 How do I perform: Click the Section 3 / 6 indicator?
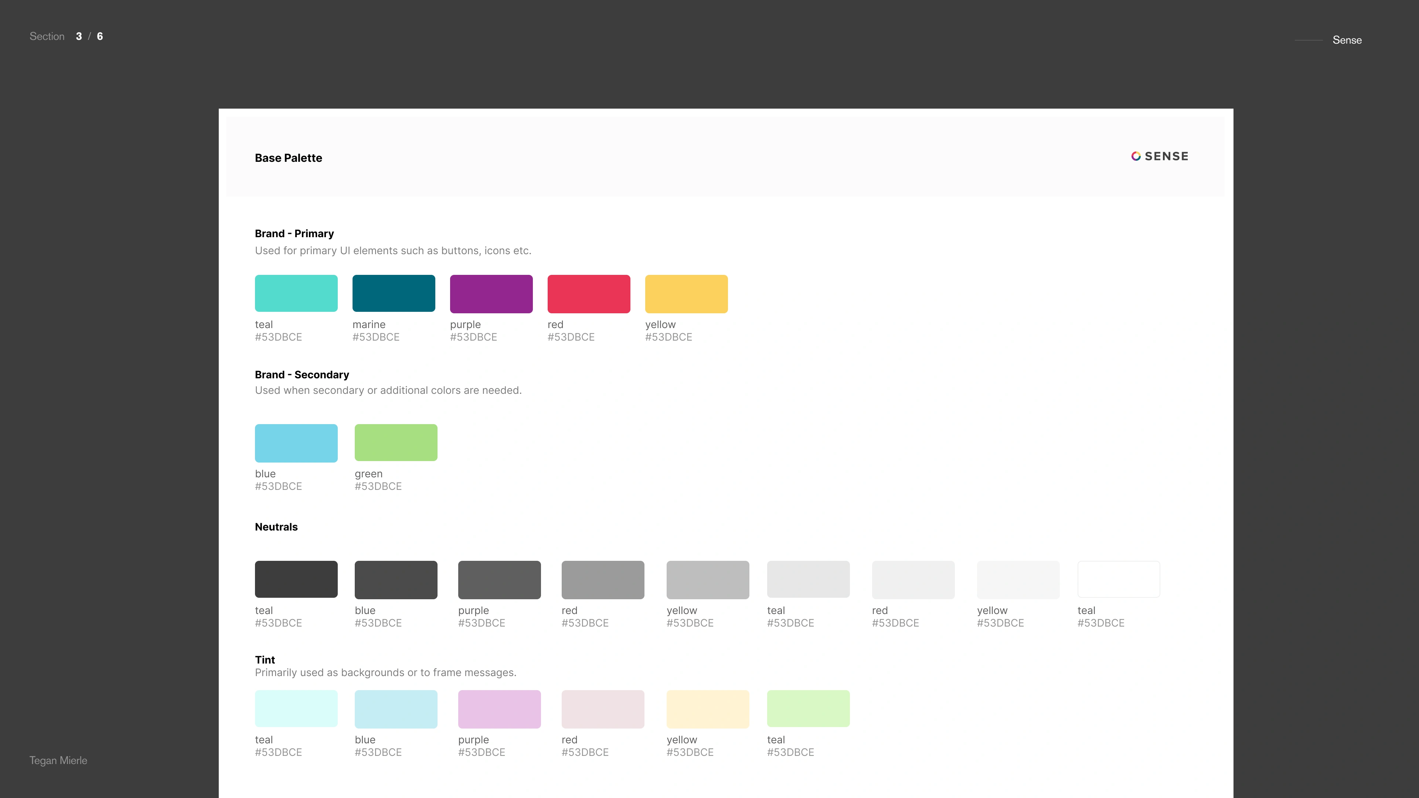(66, 36)
